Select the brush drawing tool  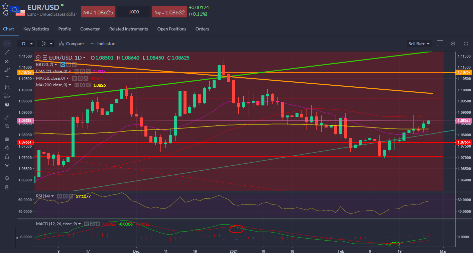click(7, 70)
